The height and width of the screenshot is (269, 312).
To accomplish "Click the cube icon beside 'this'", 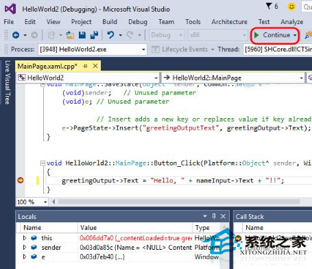I will tap(34, 238).
